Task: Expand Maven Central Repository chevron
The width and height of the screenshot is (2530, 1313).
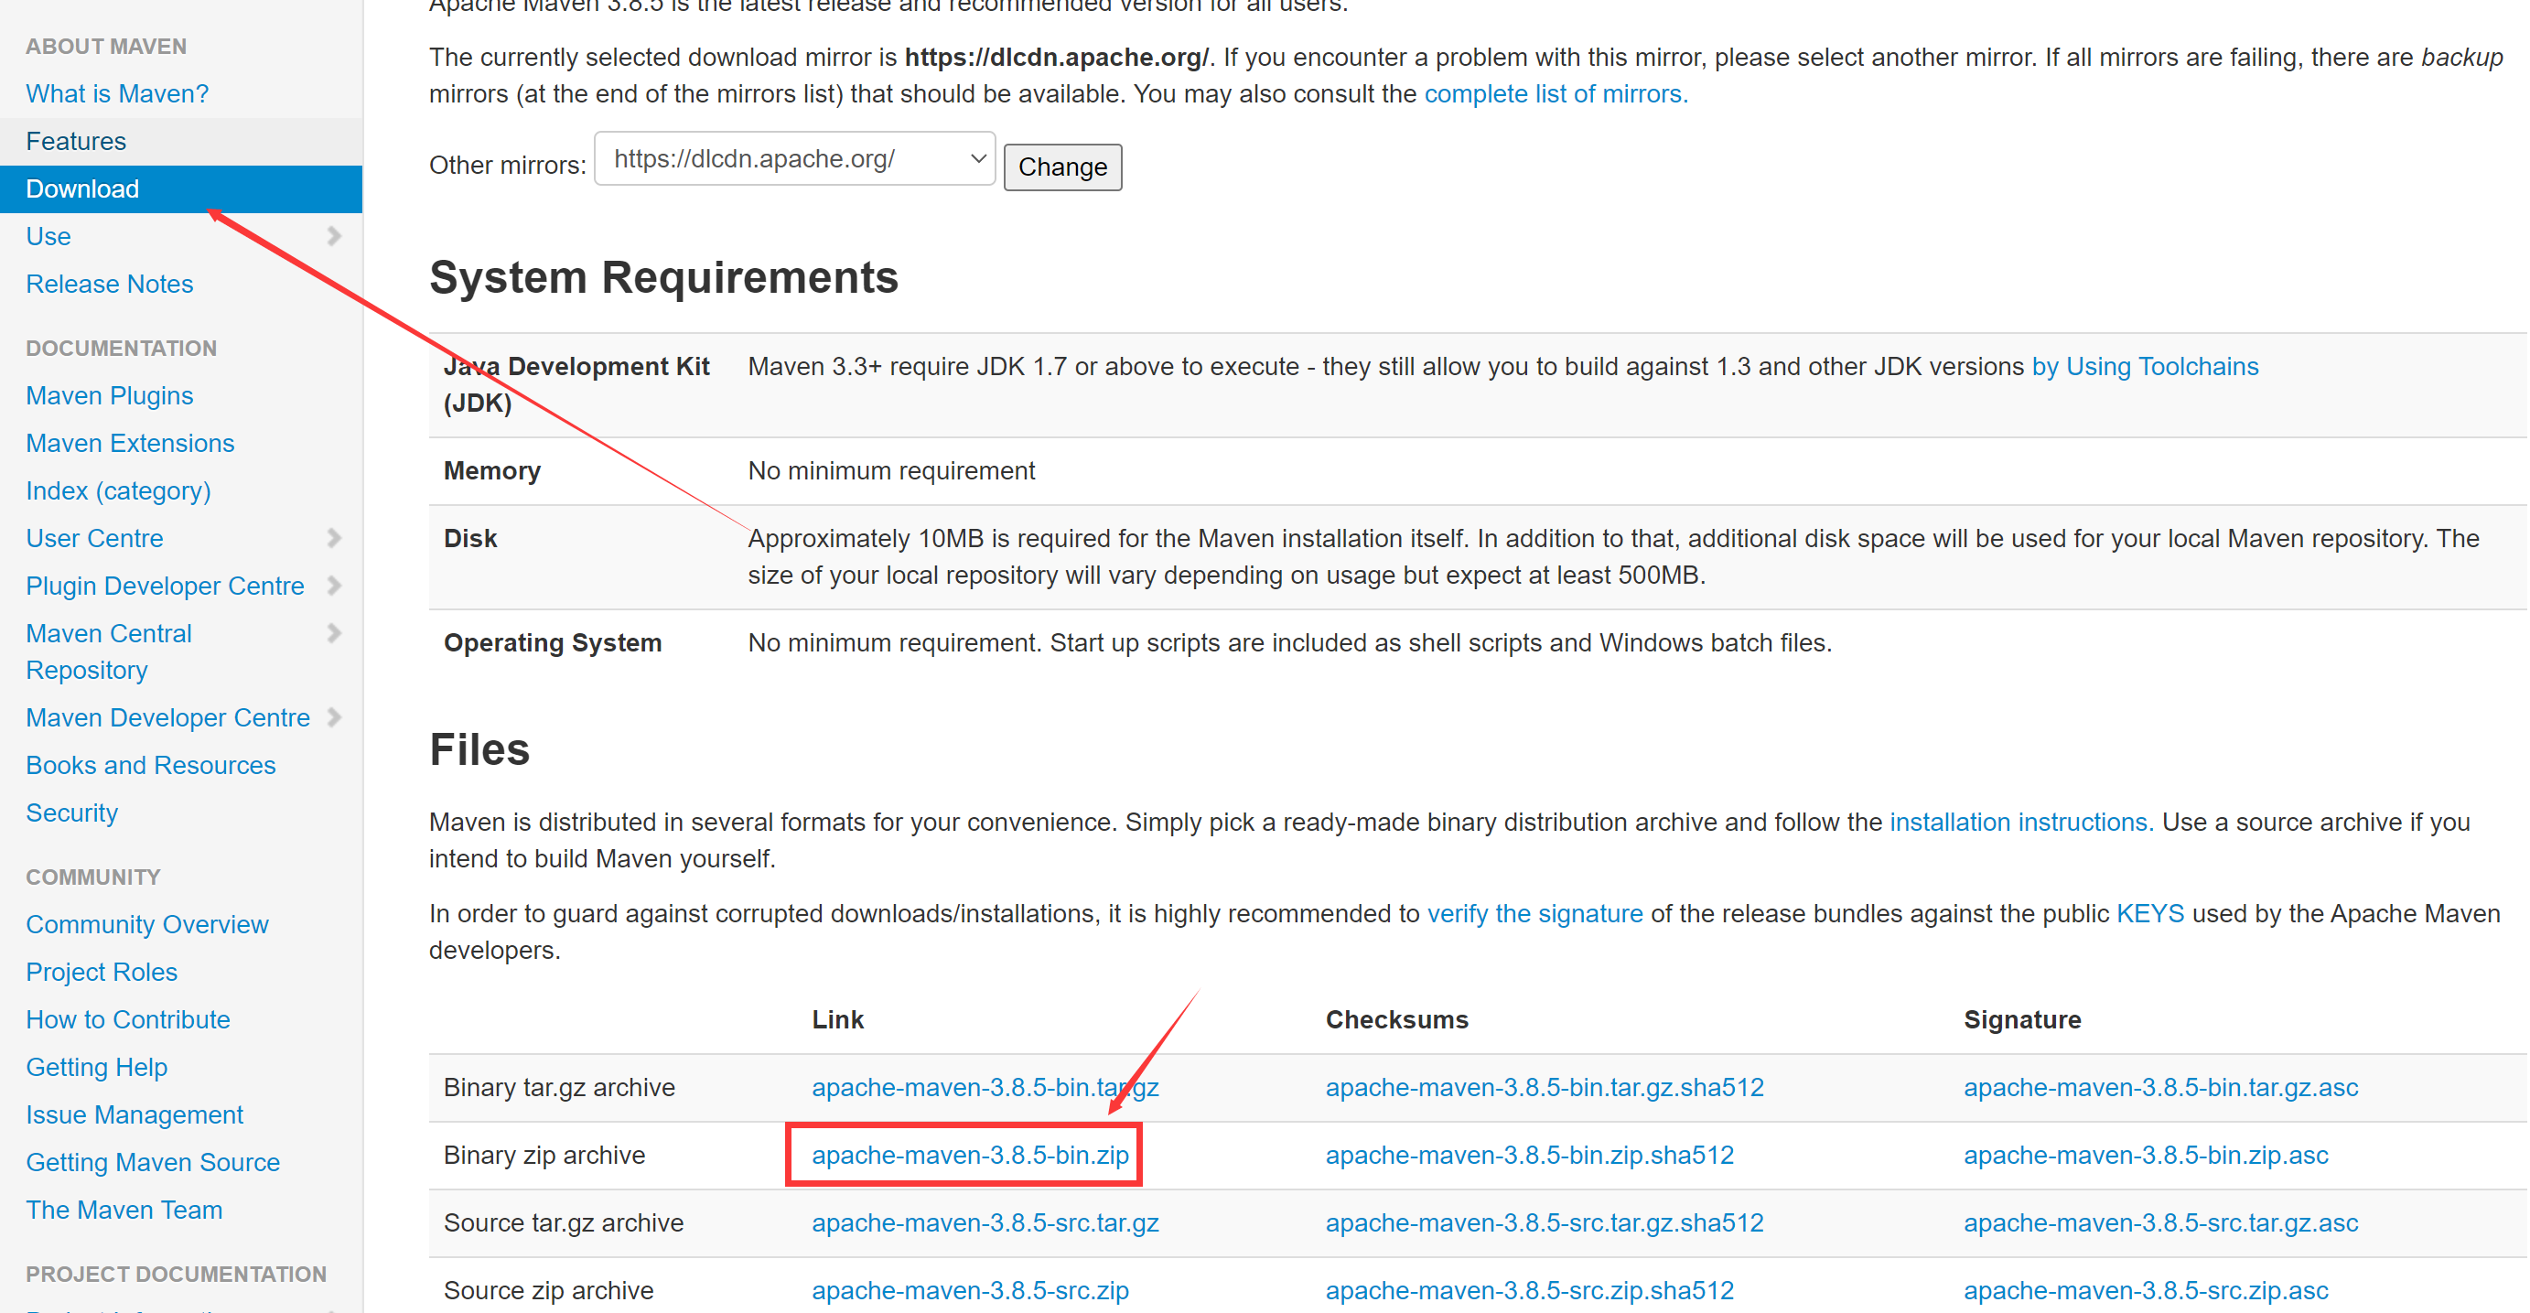Action: coord(334,633)
